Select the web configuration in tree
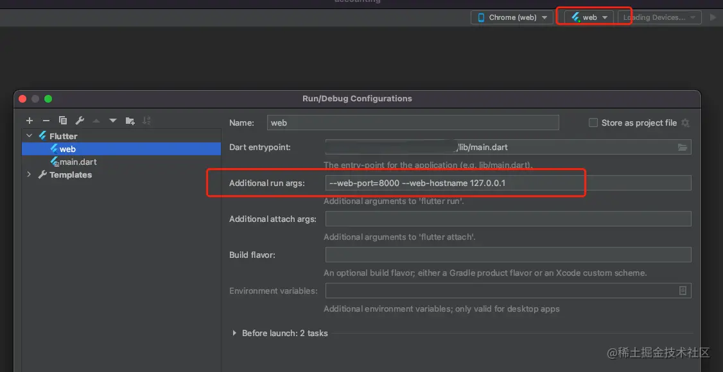 click(x=121, y=149)
